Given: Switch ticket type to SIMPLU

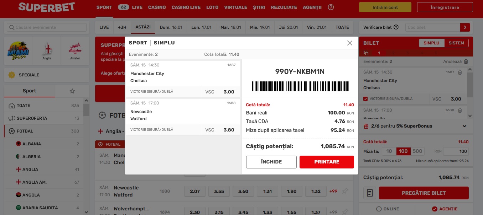Looking at the screenshot, I should pyautogui.click(x=431, y=43).
